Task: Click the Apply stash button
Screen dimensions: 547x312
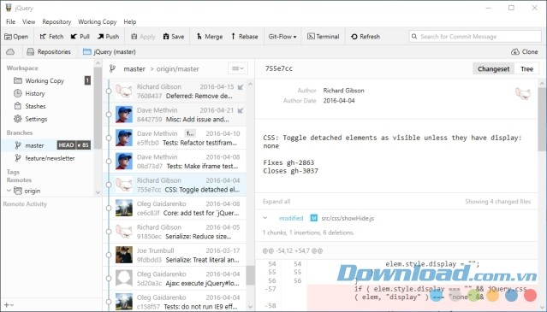Action: click(x=143, y=37)
